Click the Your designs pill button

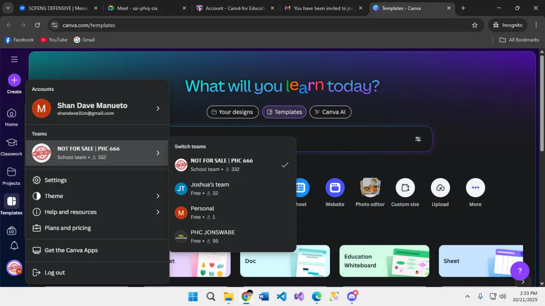tap(232, 112)
